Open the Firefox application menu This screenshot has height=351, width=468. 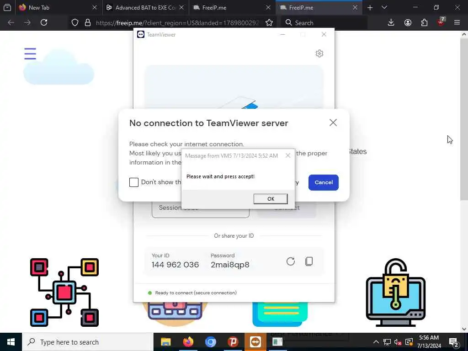(457, 22)
